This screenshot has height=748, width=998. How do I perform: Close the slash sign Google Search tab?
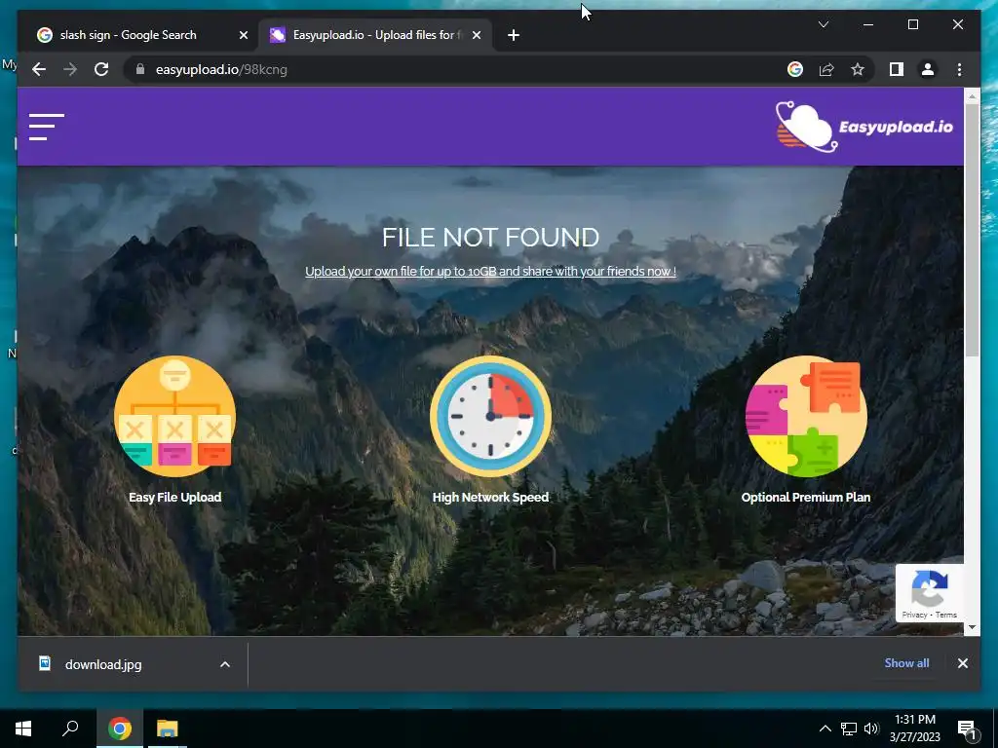pos(243,35)
